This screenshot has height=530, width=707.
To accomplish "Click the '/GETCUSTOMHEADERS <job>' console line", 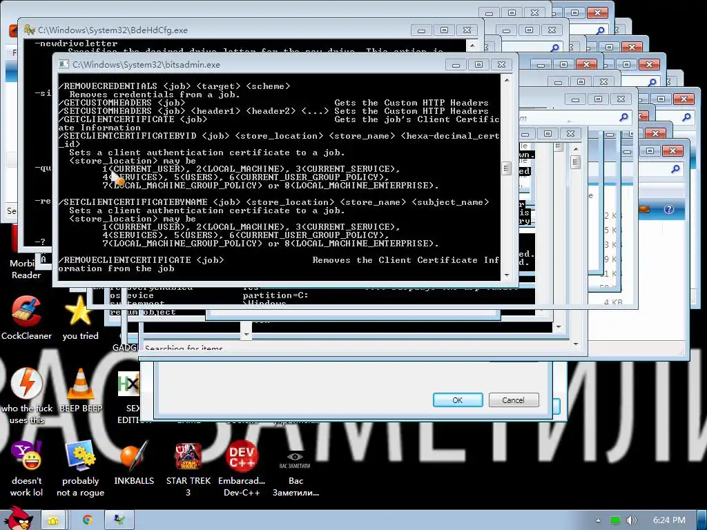I will (122, 103).
